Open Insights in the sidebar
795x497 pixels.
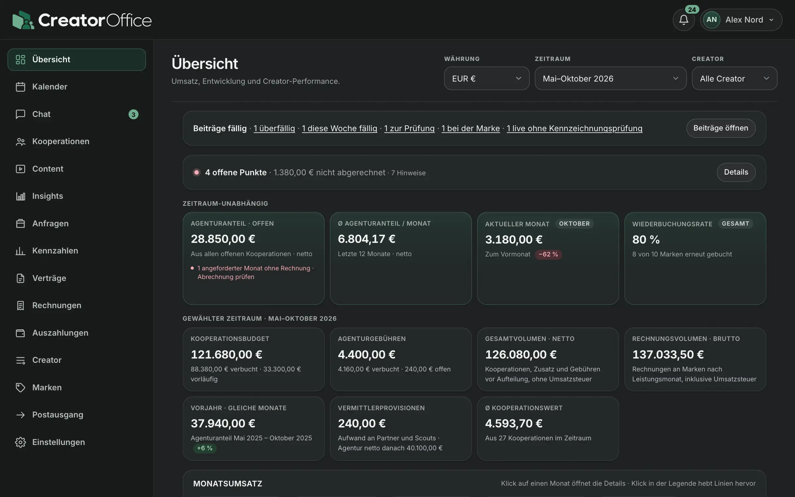coord(77,196)
